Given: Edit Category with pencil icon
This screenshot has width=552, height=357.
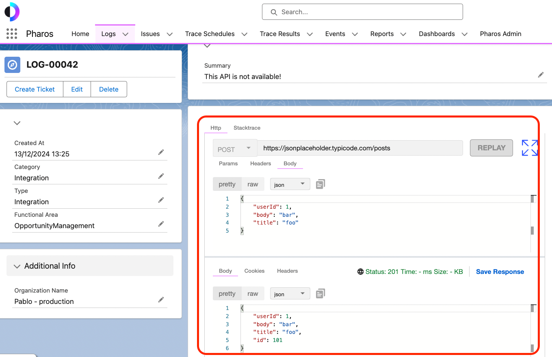Looking at the screenshot, I should point(161,176).
